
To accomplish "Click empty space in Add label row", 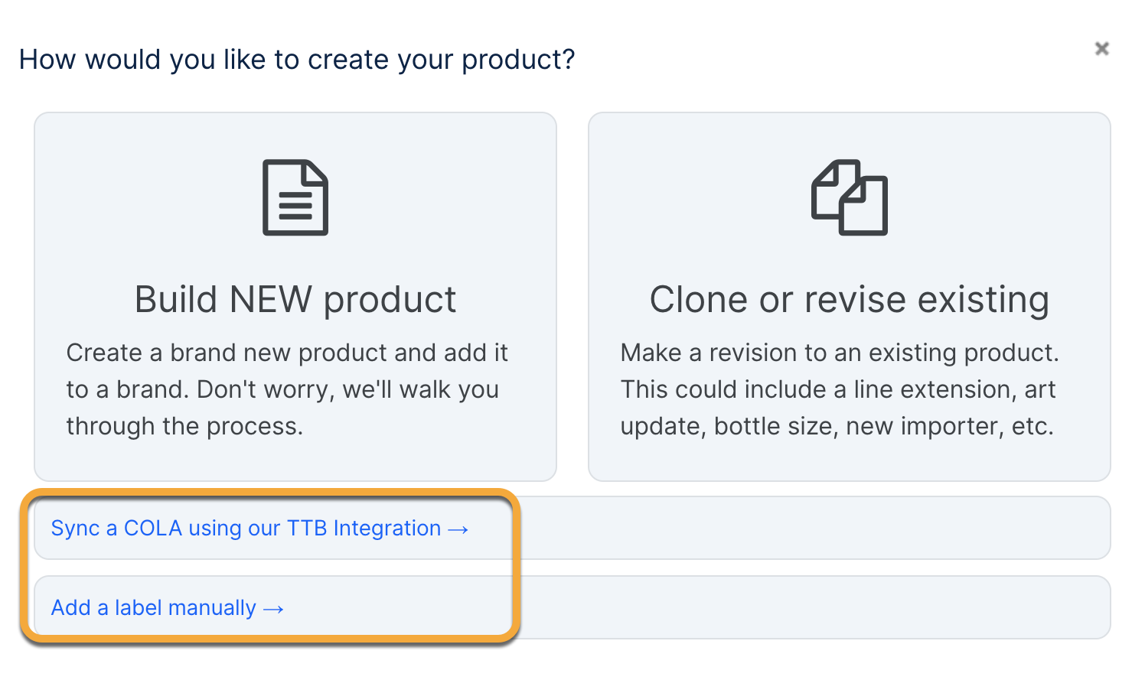I will click(x=804, y=608).
